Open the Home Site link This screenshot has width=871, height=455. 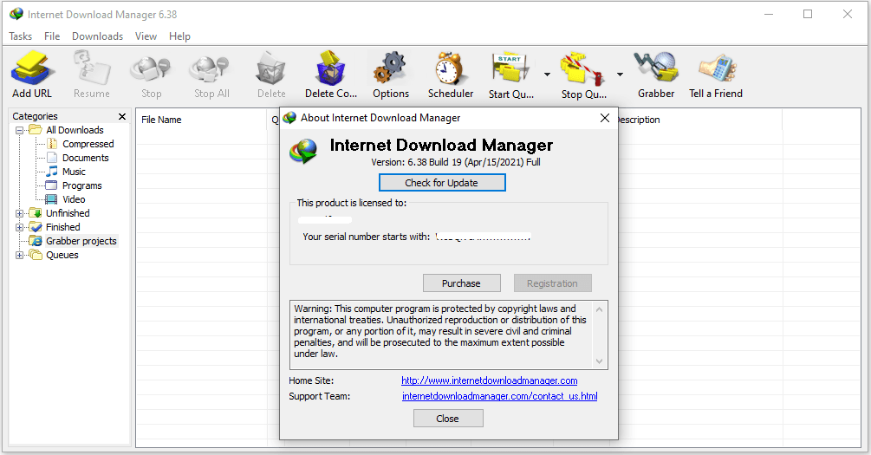tap(490, 380)
